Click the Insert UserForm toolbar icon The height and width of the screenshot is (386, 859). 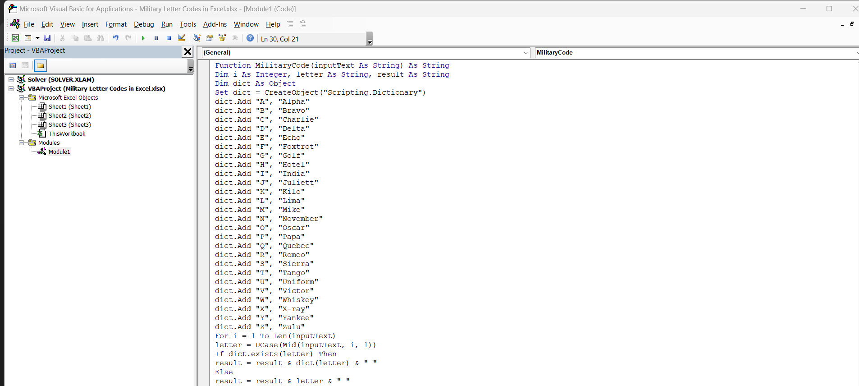coord(28,38)
